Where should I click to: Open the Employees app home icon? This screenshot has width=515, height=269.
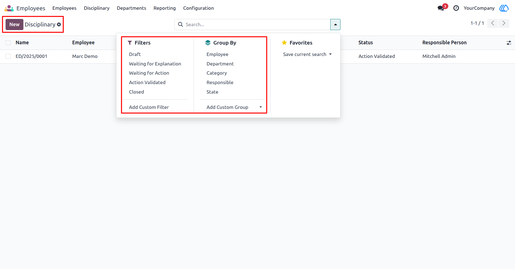(x=9, y=8)
